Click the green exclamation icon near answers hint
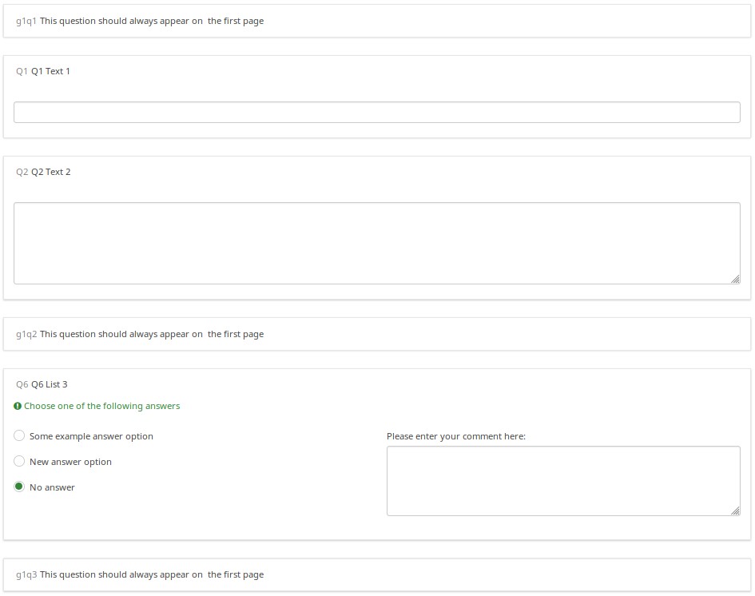The image size is (755, 596). coord(18,406)
